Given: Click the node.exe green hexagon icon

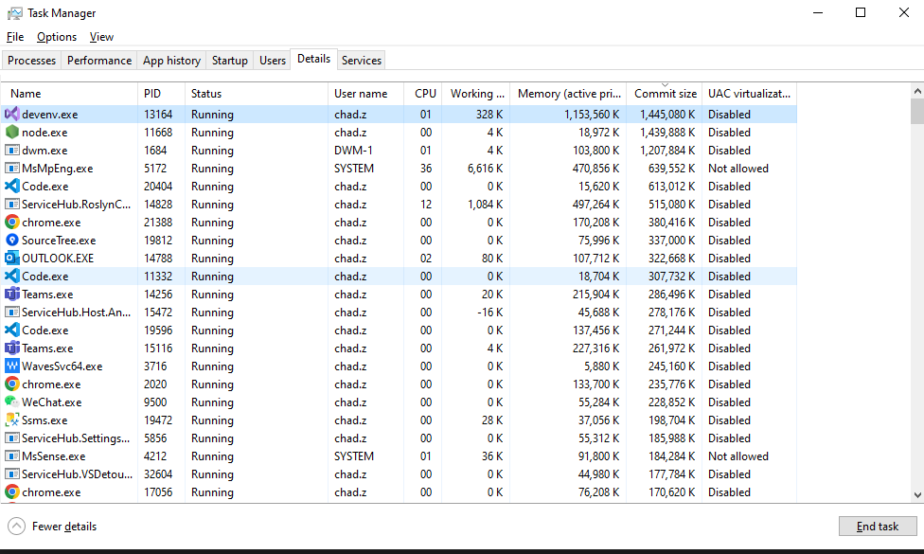Looking at the screenshot, I should click(12, 133).
